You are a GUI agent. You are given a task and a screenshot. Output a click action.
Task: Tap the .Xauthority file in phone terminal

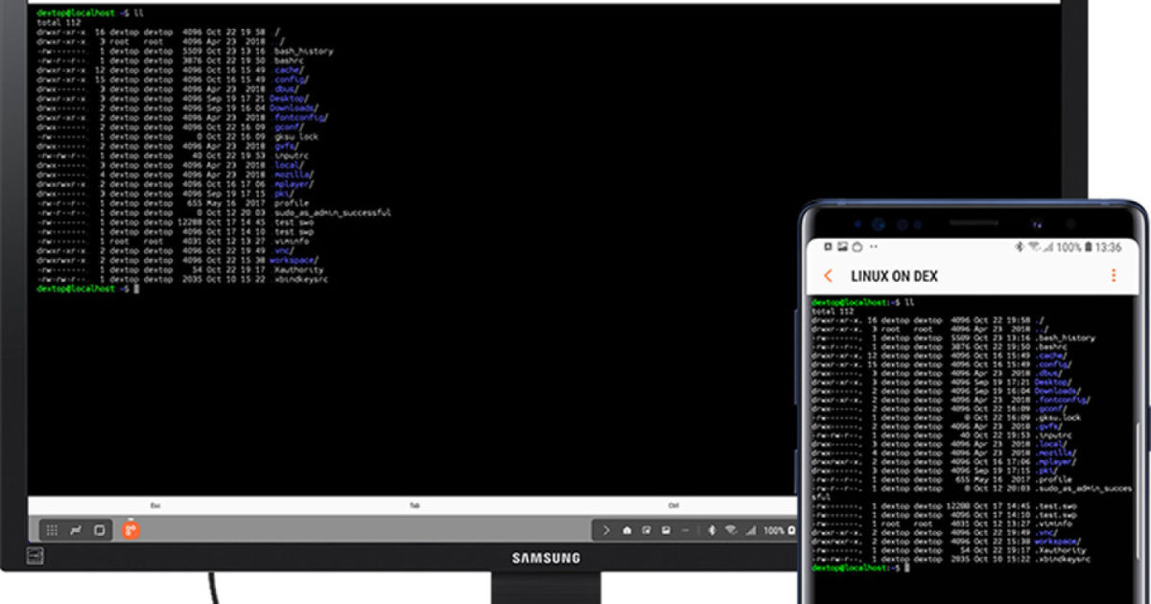coord(1061,550)
